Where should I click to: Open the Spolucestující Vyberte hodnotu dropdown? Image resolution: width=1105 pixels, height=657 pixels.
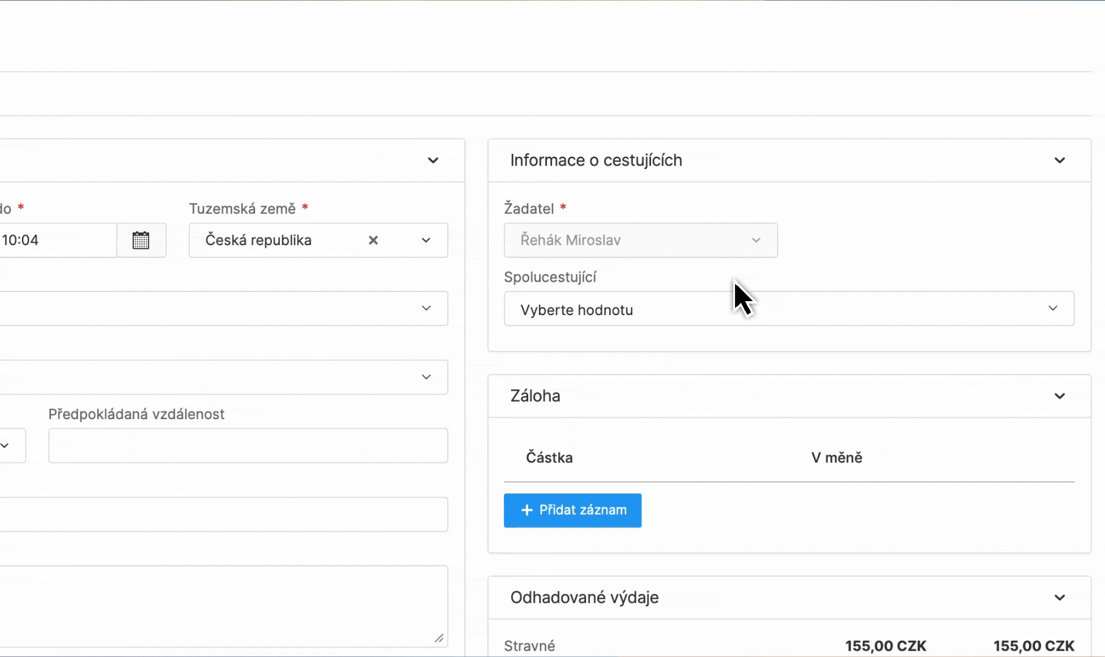coord(1053,308)
